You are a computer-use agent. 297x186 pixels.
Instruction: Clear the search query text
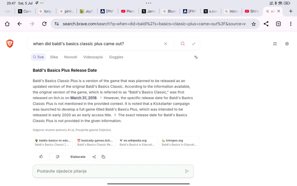pos(166,44)
